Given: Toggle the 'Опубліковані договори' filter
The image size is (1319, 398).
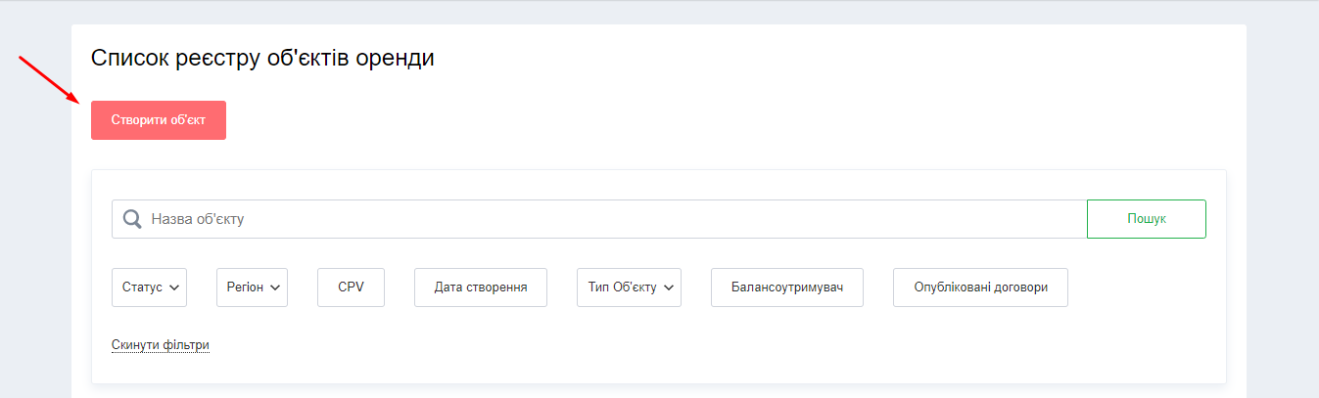Looking at the screenshot, I should pos(980,287).
